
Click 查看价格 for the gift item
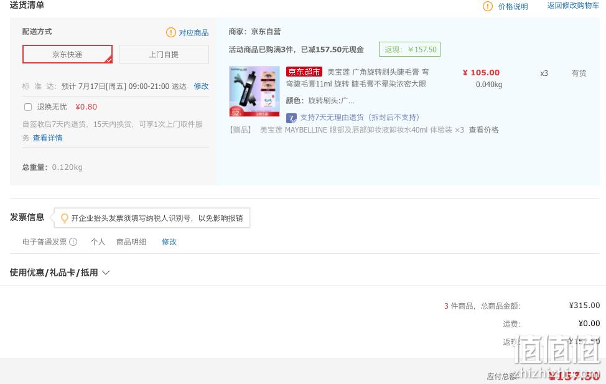tap(483, 130)
